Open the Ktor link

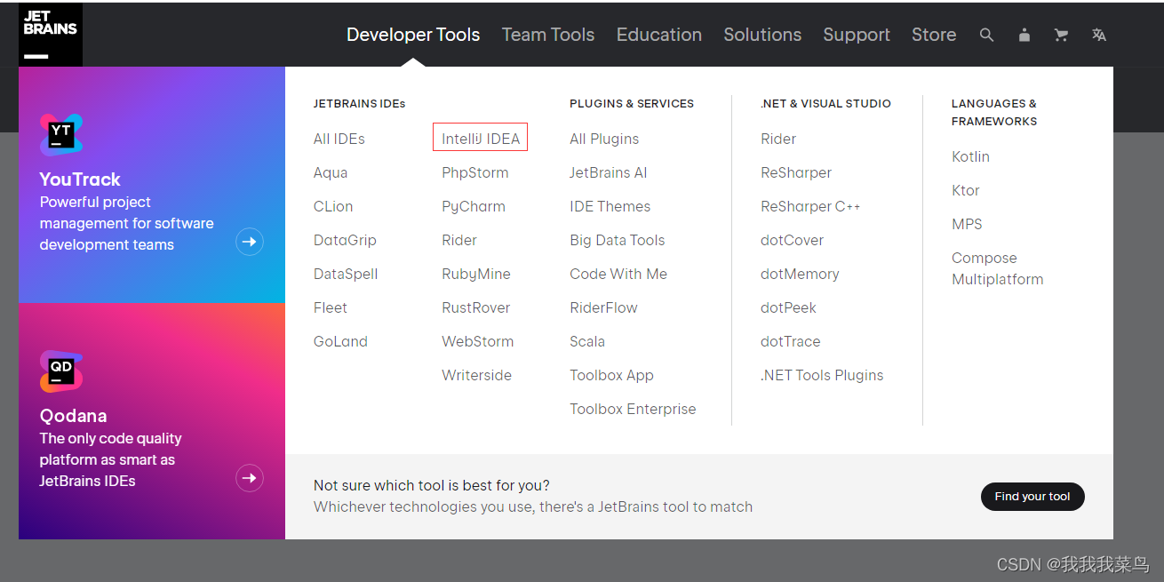966,190
